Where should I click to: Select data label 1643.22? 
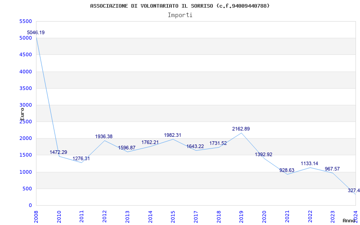tap(195, 147)
